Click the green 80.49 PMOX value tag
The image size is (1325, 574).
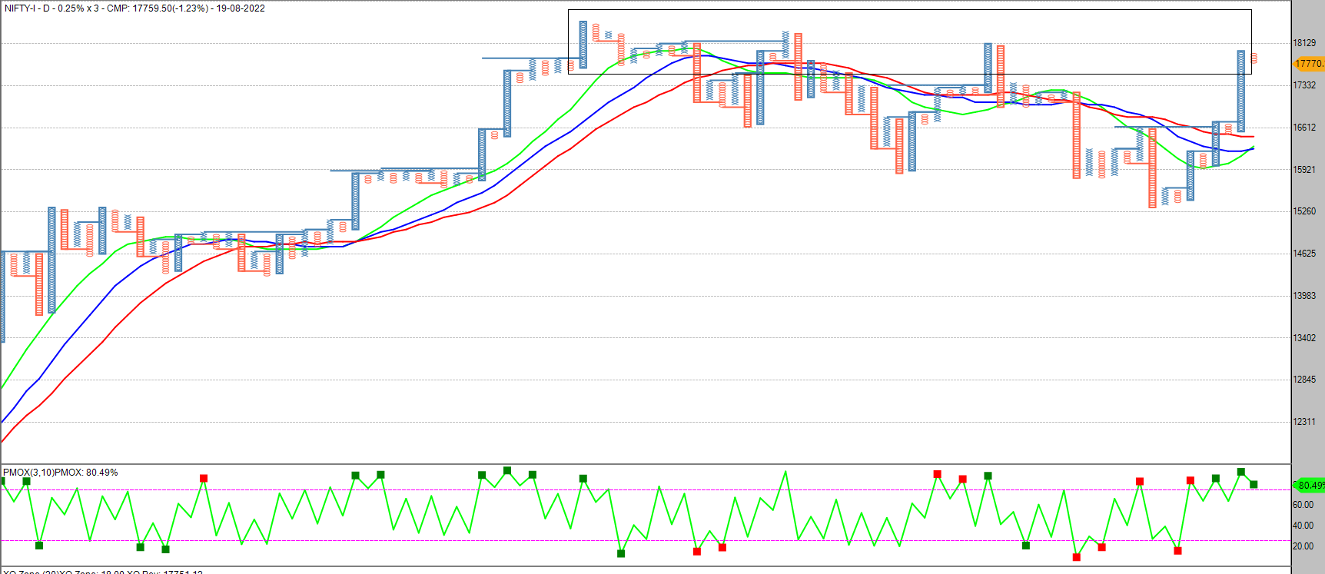(1310, 485)
